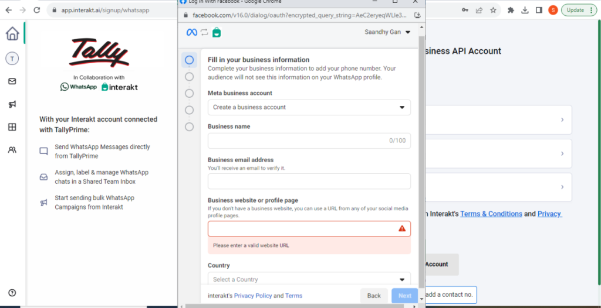Open the Privacy link on Interakt page
The image size is (601, 308).
(549, 214)
